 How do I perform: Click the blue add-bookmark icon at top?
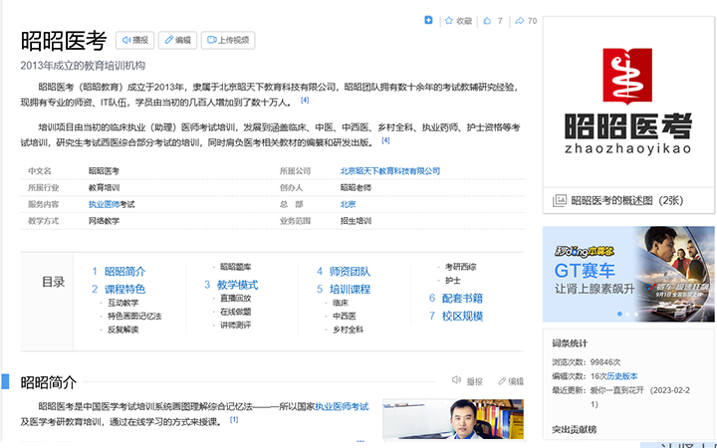pyautogui.click(x=428, y=20)
